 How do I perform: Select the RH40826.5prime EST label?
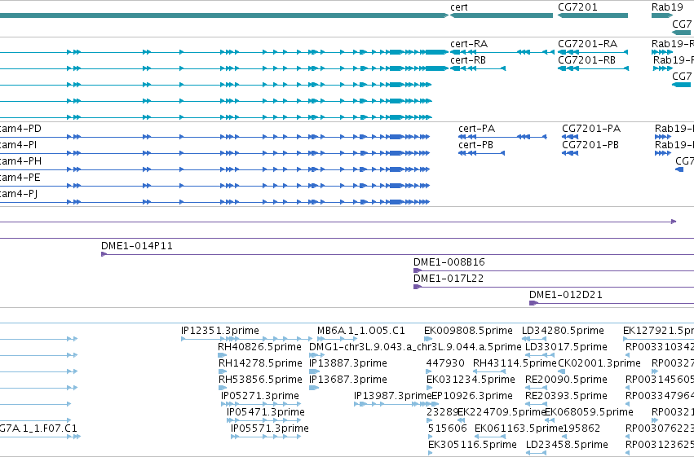pyautogui.click(x=259, y=347)
